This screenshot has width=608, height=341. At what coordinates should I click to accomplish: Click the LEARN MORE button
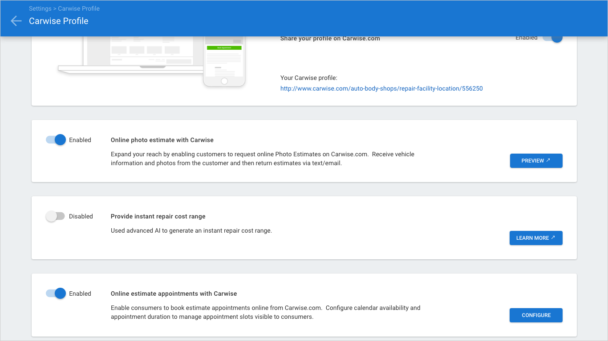point(536,238)
